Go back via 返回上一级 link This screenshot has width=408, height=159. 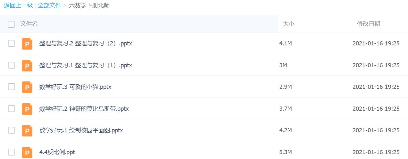[18, 5]
